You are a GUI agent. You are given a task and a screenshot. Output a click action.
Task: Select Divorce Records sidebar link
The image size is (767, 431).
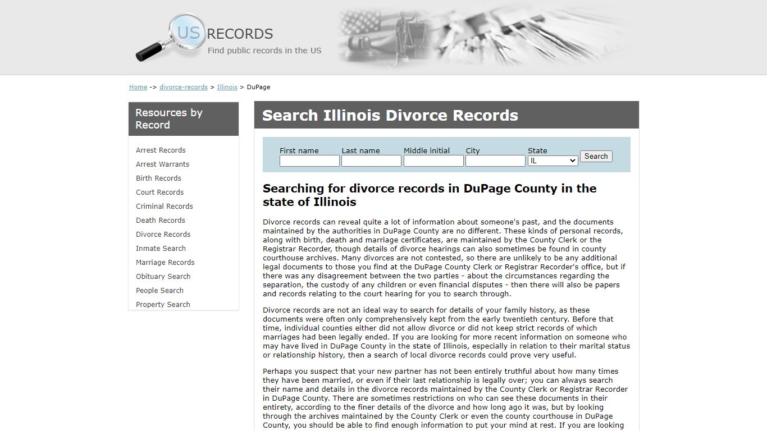[x=163, y=234]
